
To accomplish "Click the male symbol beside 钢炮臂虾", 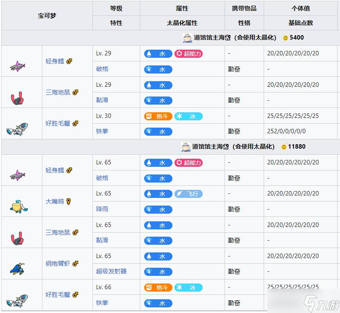I will [75, 264].
